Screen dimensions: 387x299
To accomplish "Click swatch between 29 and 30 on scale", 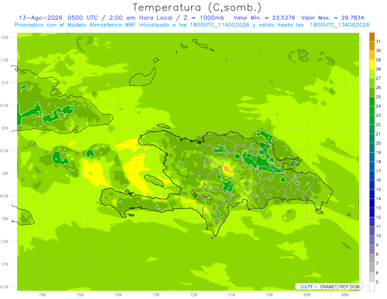I will point(372,55).
